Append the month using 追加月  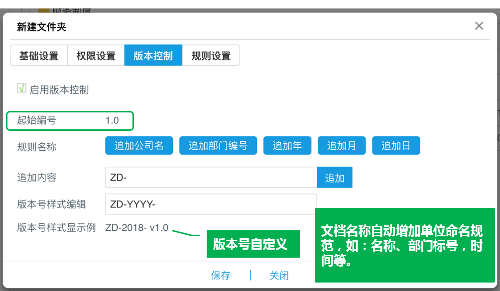(341, 145)
